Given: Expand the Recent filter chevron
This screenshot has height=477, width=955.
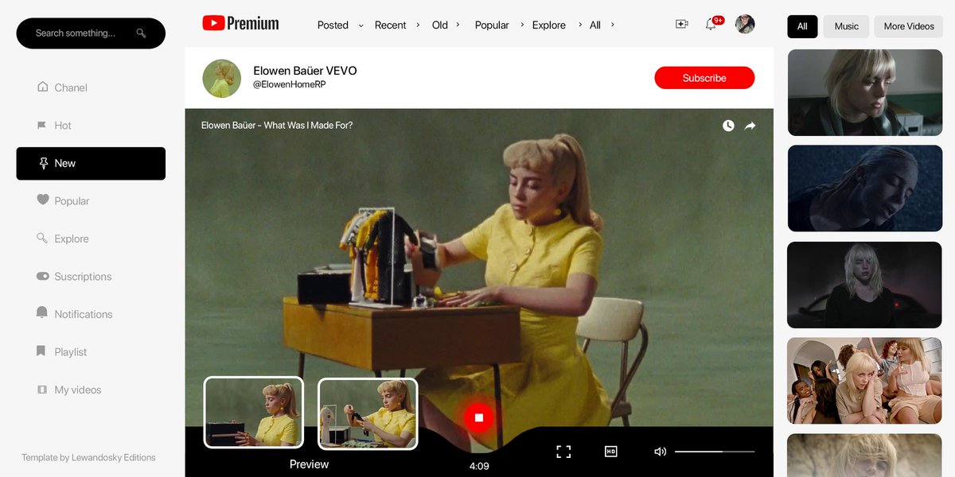Looking at the screenshot, I should tap(419, 25).
